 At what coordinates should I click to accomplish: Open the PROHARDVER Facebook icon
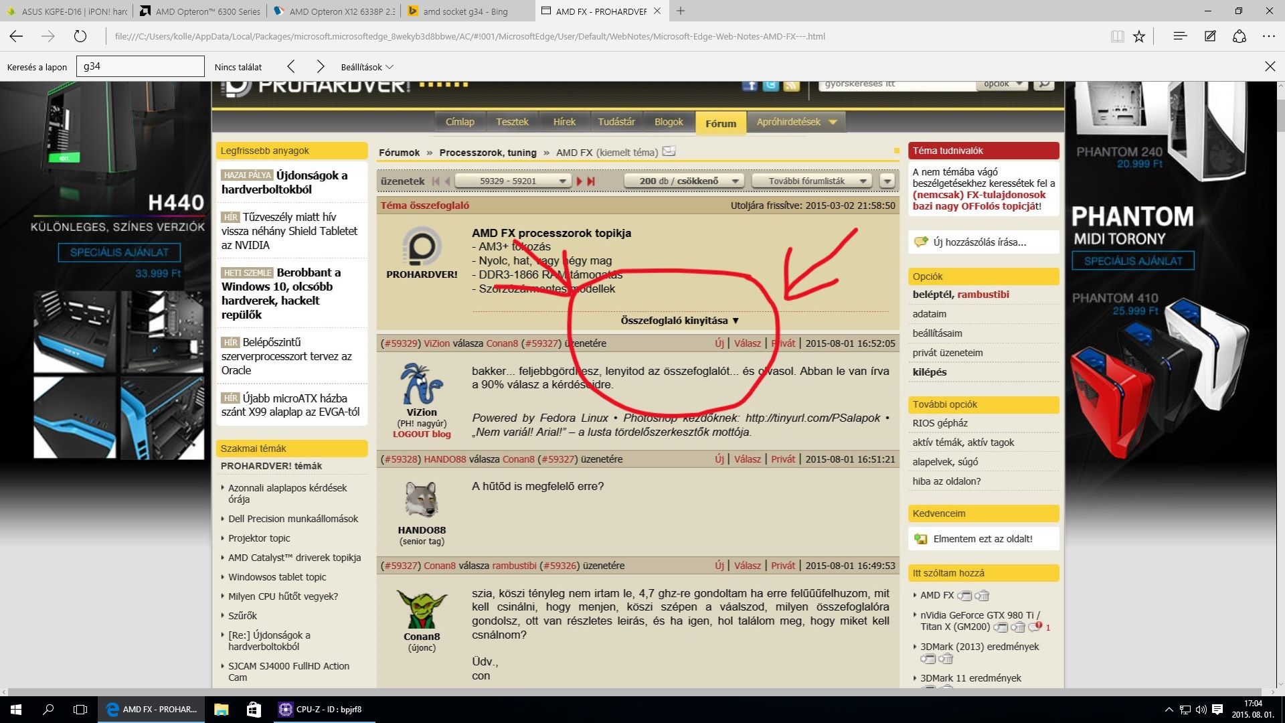tap(750, 85)
